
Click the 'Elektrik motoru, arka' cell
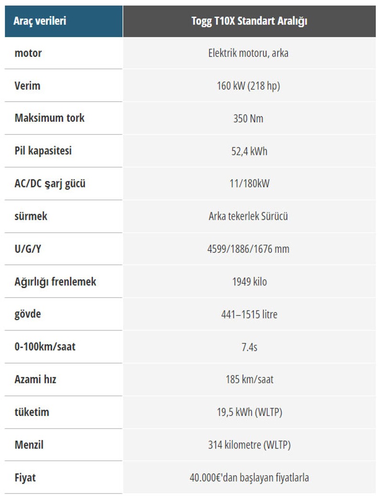pos(249,53)
